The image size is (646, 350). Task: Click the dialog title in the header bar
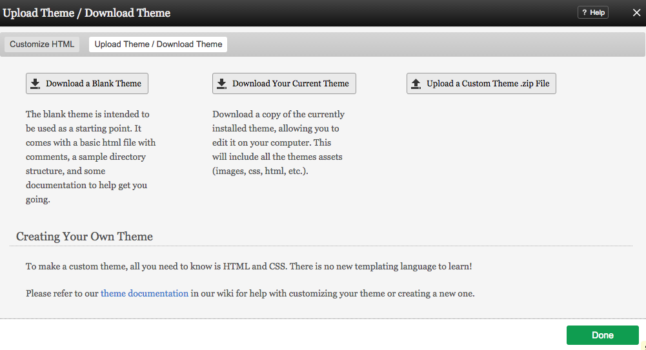click(x=86, y=13)
